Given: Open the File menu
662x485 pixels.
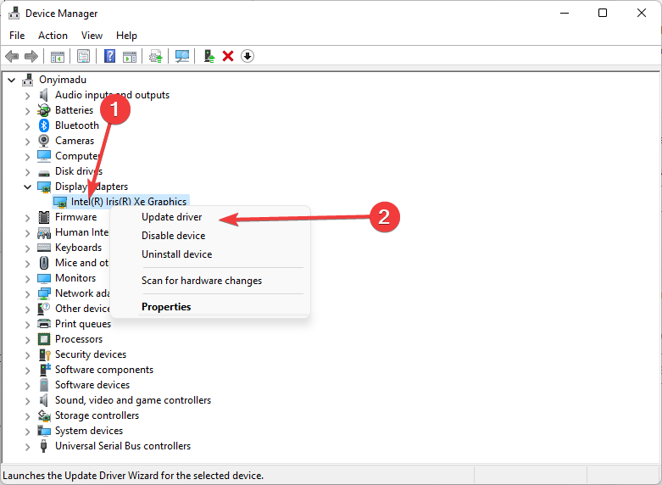Looking at the screenshot, I should 17,36.
